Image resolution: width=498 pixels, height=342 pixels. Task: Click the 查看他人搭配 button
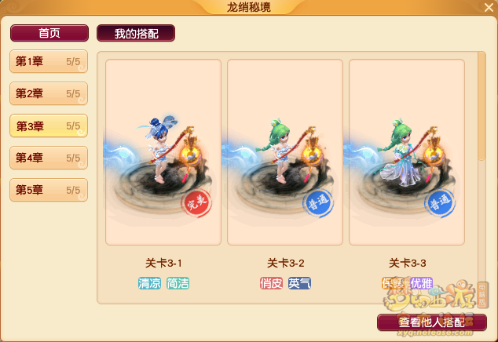pyautogui.click(x=432, y=322)
